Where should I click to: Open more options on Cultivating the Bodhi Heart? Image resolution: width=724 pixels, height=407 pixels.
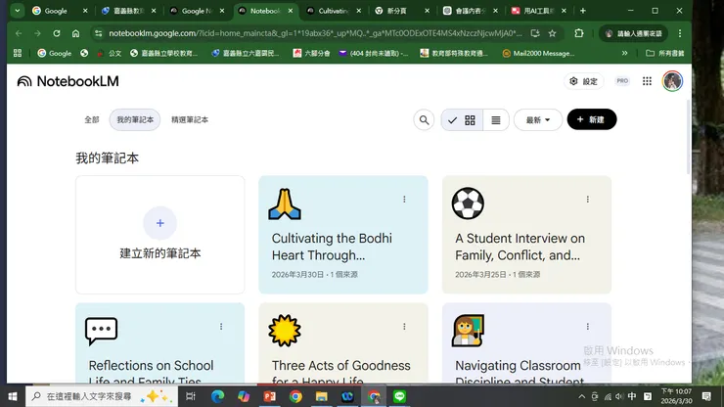[x=404, y=200]
